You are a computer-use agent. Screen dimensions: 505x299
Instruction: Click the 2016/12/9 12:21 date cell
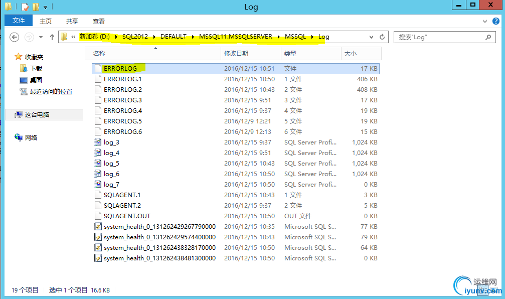coord(247,121)
